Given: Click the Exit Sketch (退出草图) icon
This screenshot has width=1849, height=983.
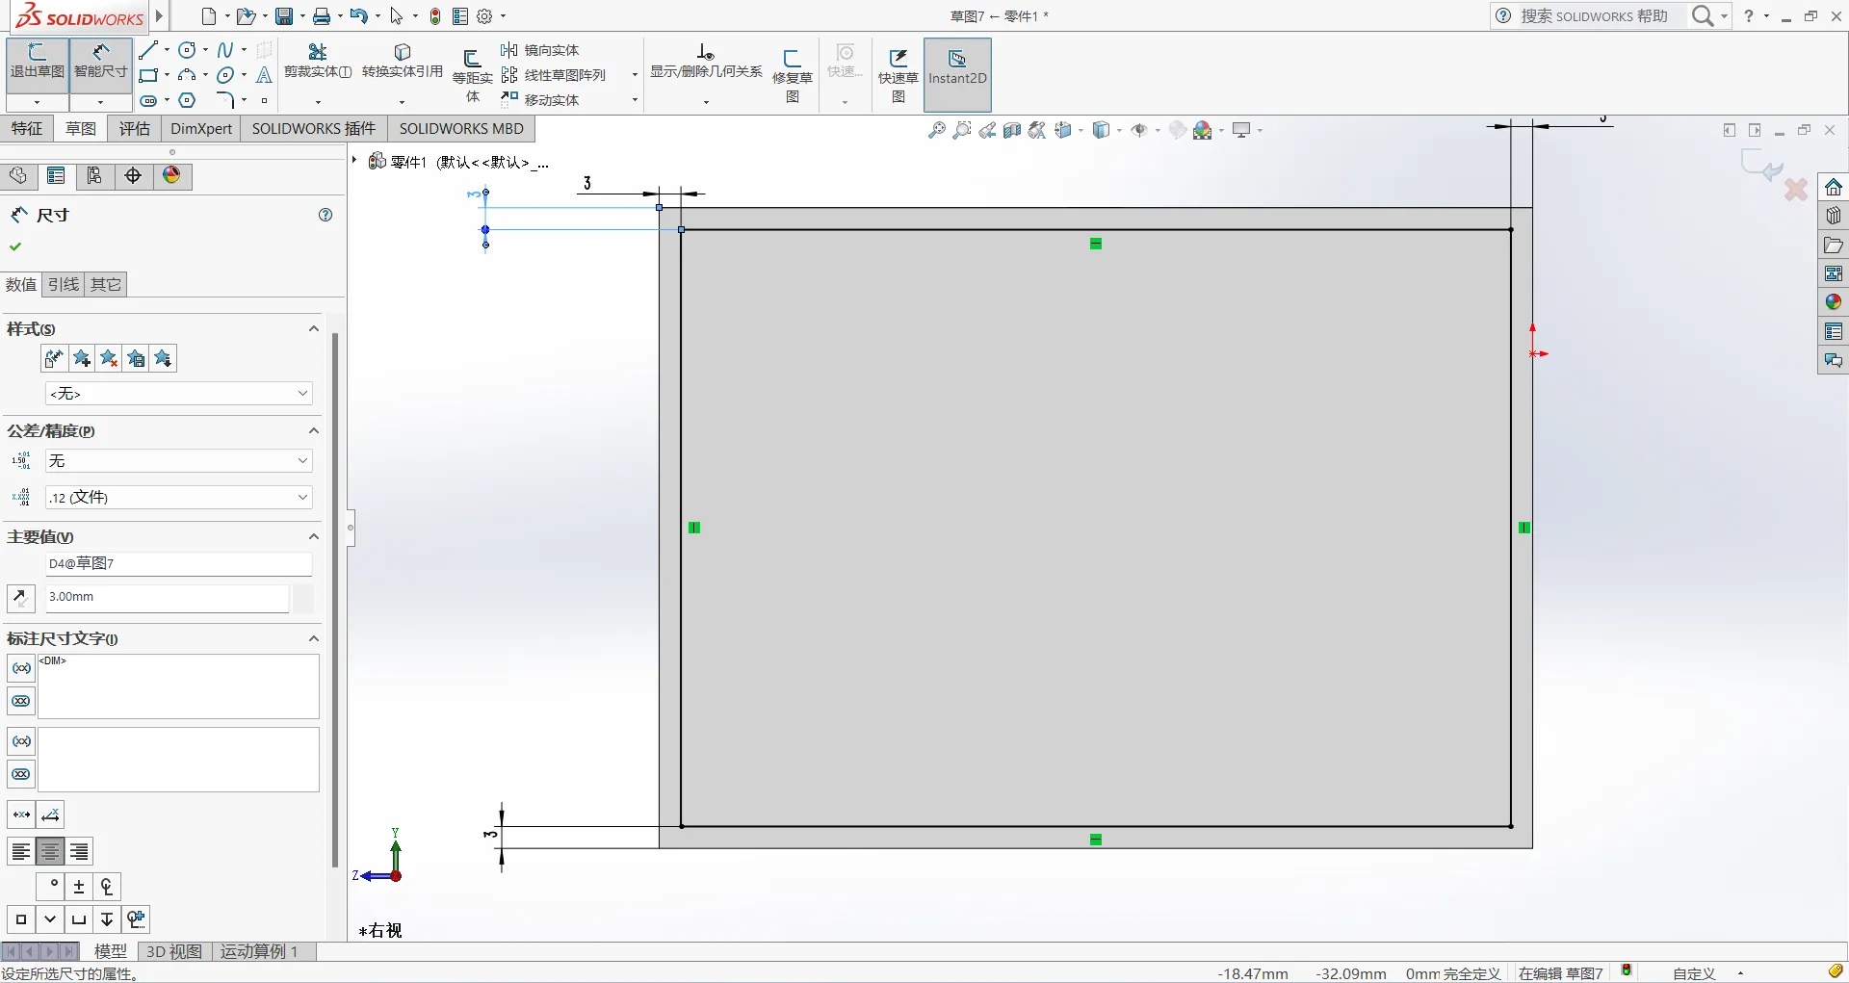Looking at the screenshot, I should coord(38,62).
